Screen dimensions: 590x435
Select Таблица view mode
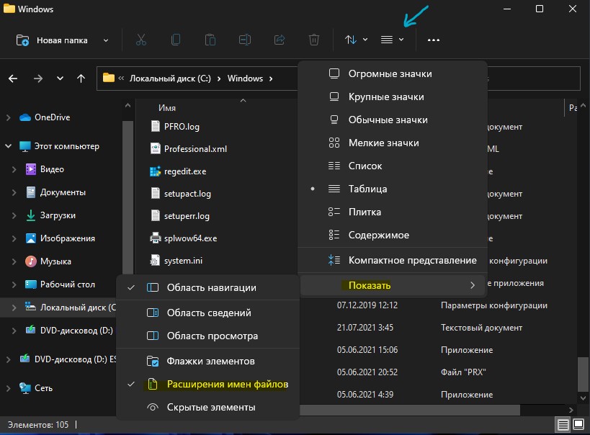coord(393,189)
